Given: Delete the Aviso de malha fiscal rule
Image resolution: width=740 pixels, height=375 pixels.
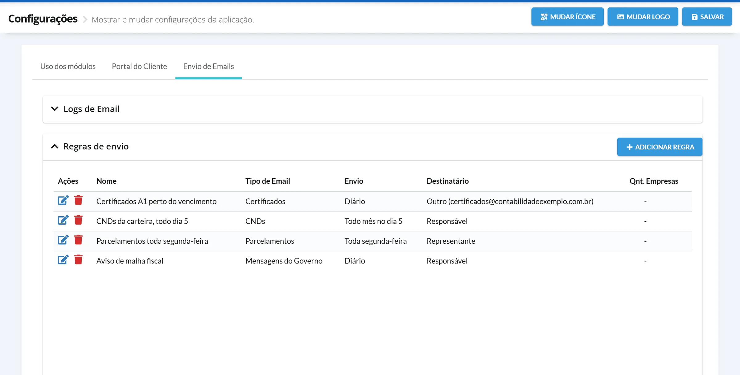Looking at the screenshot, I should click(78, 260).
